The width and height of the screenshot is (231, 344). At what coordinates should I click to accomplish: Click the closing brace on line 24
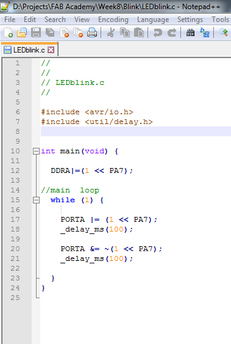tap(43, 288)
